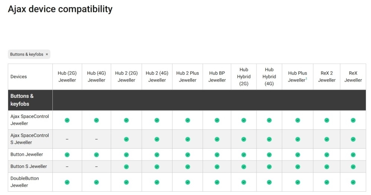Click green check for SpaceControl S Jeweller, Hub 2 (2G)

(x=126, y=139)
